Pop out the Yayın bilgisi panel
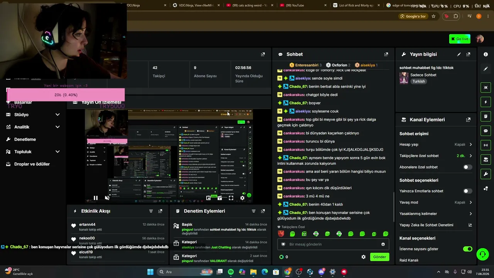This screenshot has height=278, width=494. (x=468, y=54)
